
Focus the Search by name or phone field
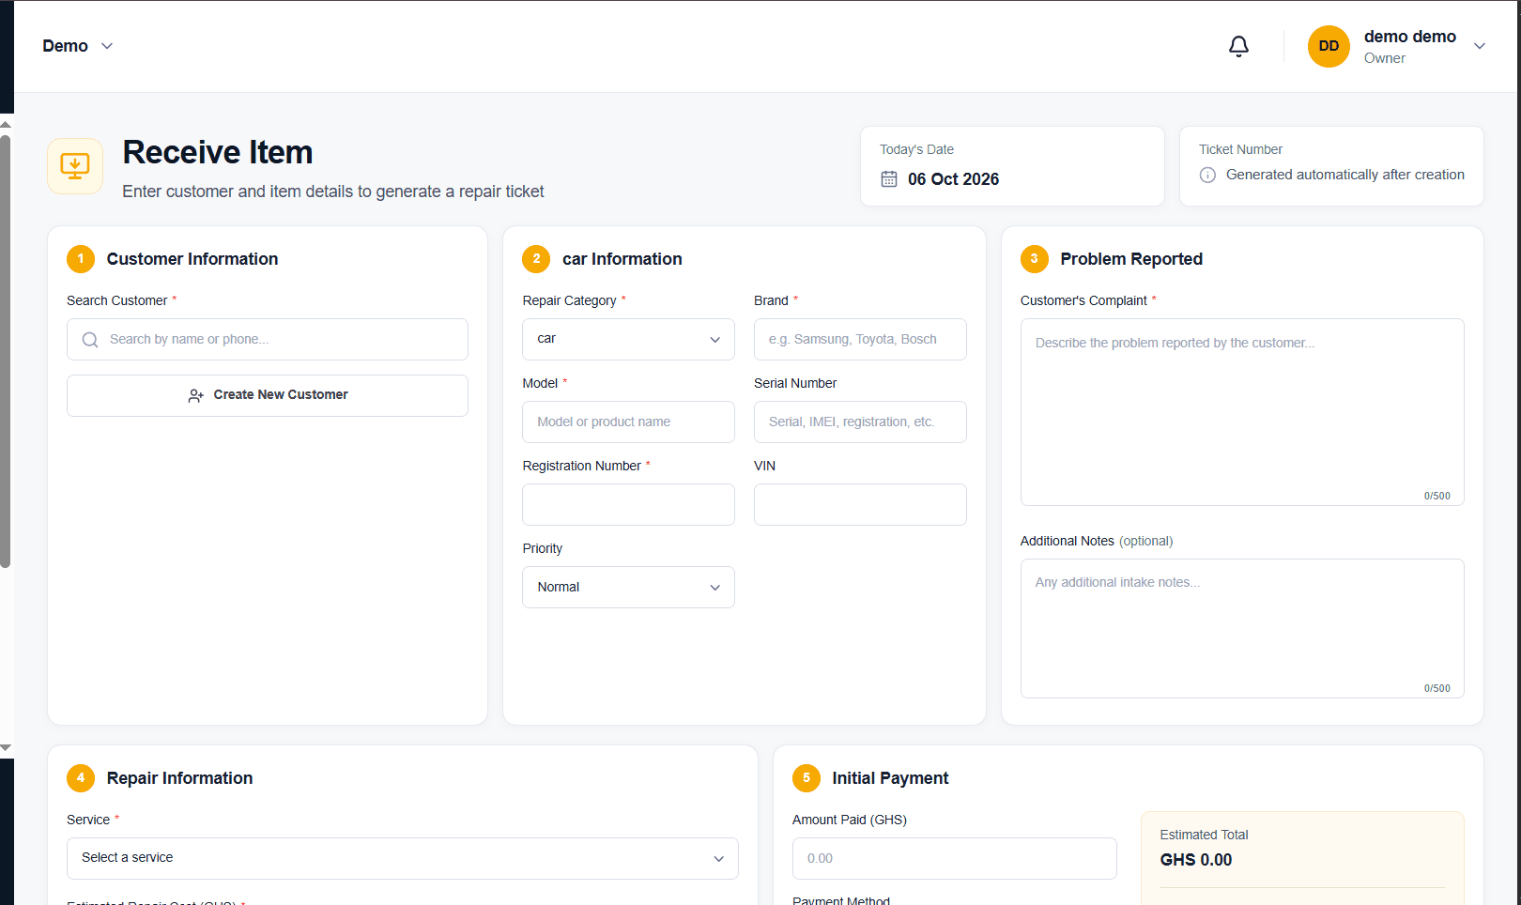[268, 340]
